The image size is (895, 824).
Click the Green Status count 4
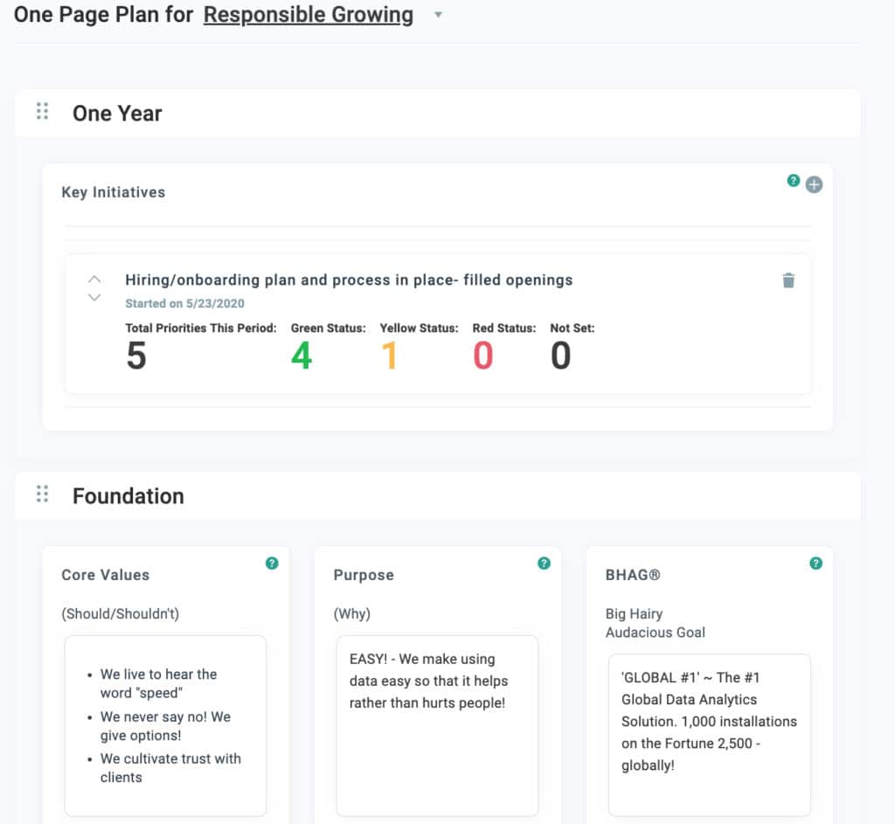pos(302,356)
